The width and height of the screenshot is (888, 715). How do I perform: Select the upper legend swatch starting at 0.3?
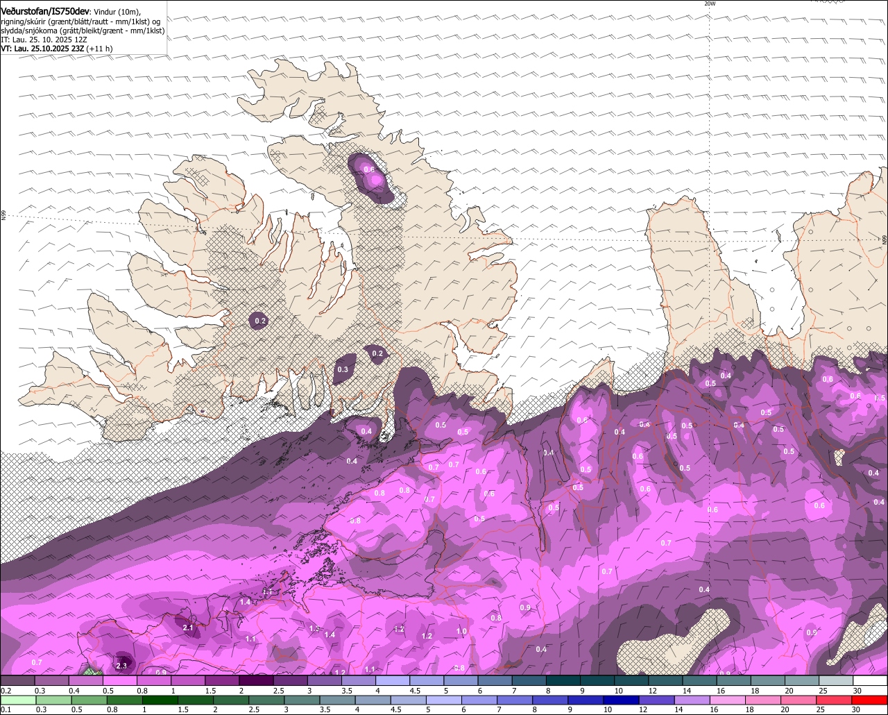pos(52,680)
